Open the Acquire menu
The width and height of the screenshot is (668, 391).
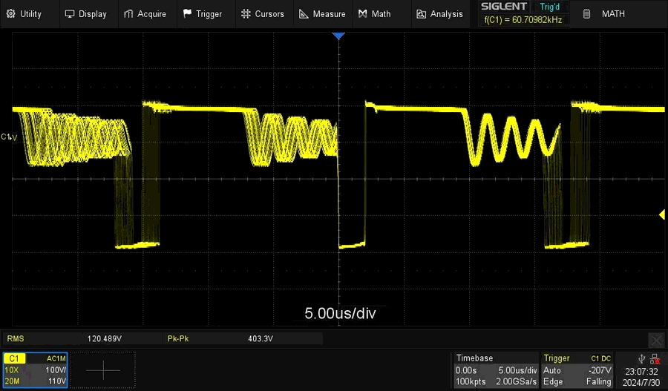(x=145, y=13)
